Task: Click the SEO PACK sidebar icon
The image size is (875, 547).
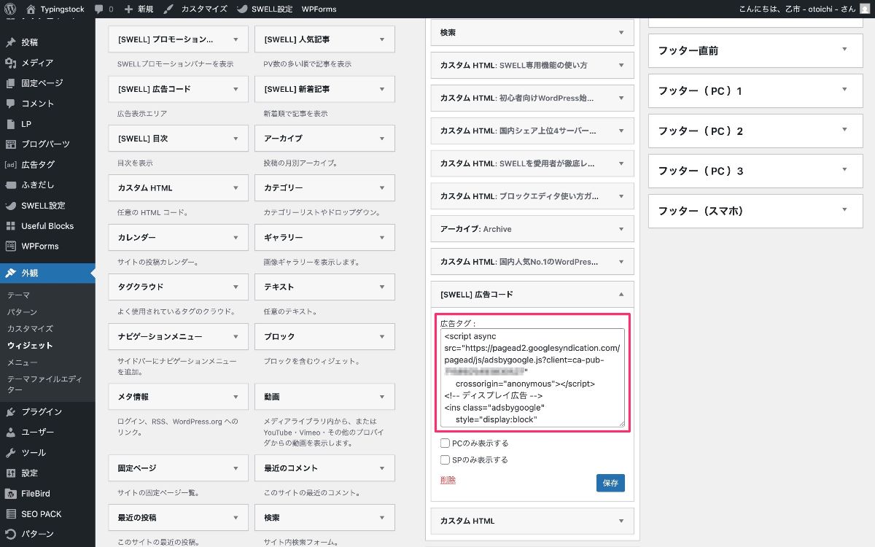Action: (10, 514)
